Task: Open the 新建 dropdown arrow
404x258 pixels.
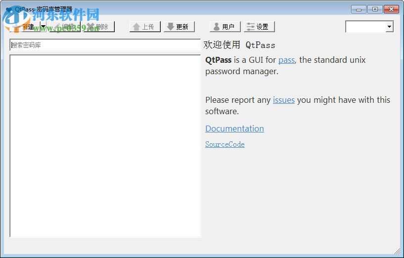Action: pos(44,27)
